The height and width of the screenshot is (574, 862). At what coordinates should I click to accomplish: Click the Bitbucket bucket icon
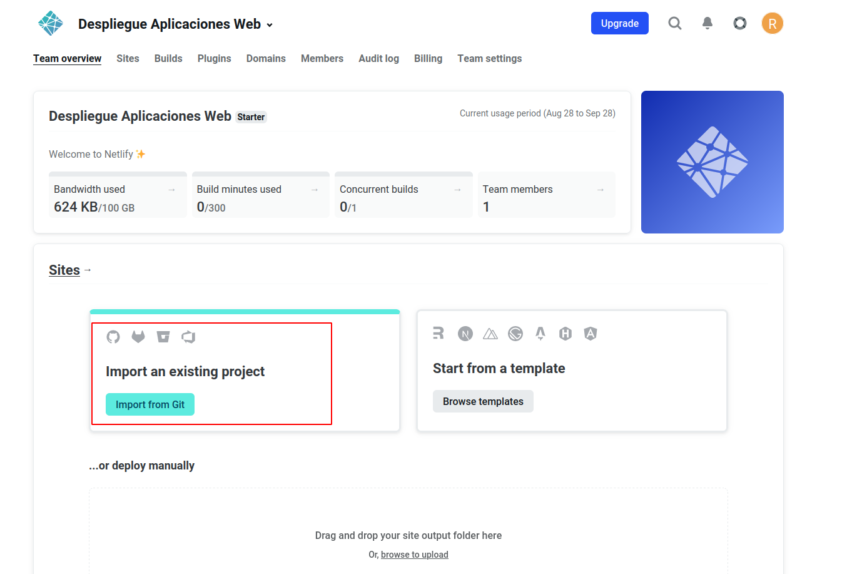coord(163,337)
